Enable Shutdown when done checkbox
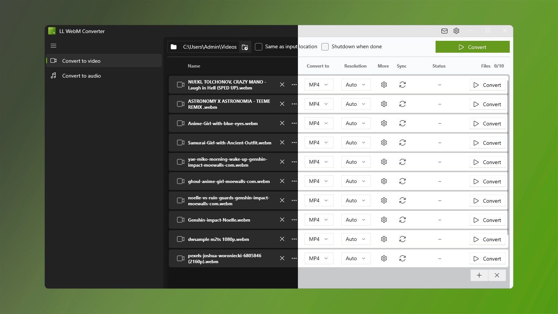Screen dimensions: 558x314 tap(325, 47)
